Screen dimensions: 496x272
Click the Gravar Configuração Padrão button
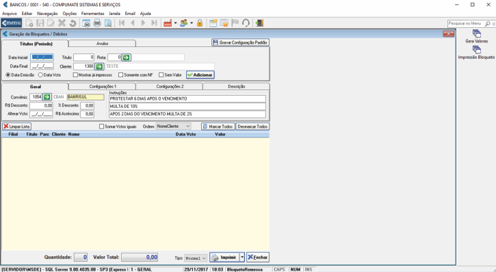tap(240, 42)
